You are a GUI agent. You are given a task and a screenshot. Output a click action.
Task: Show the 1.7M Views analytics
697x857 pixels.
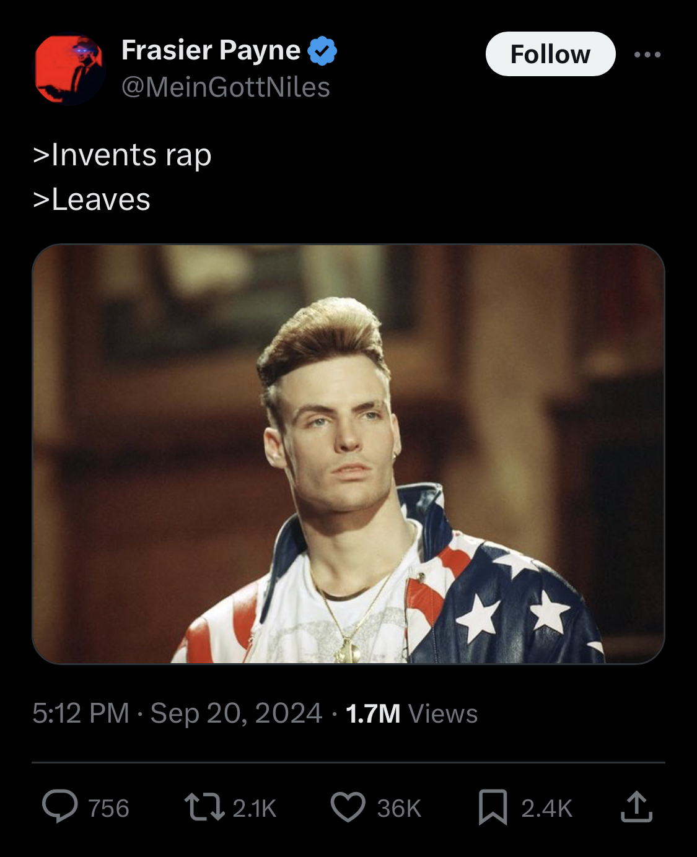(411, 713)
